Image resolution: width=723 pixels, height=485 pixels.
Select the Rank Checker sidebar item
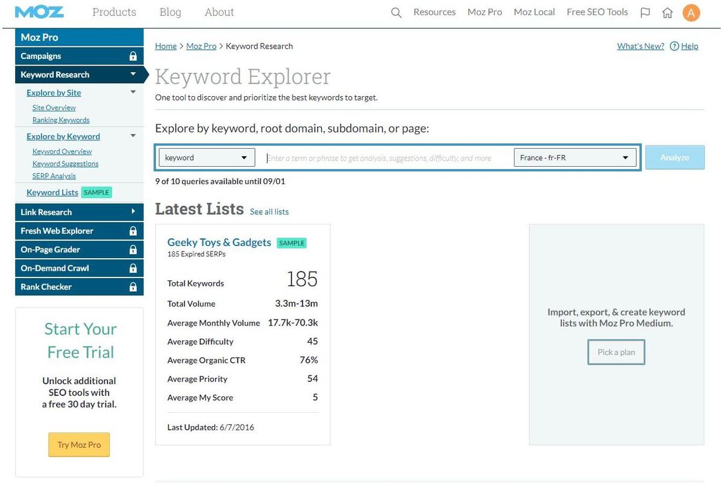coord(79,287)
